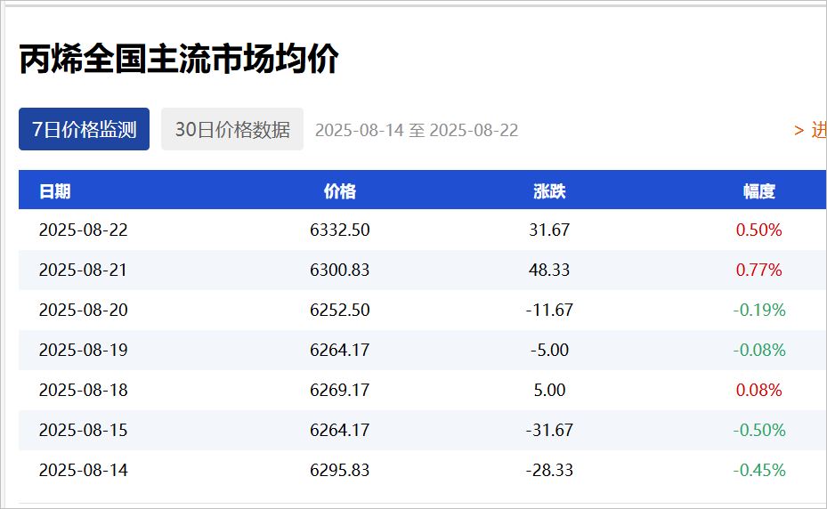Image resolution: width=827 pixels, height=509 pixels.
Task: Click red percentage 0.77%
Action: 759,270
